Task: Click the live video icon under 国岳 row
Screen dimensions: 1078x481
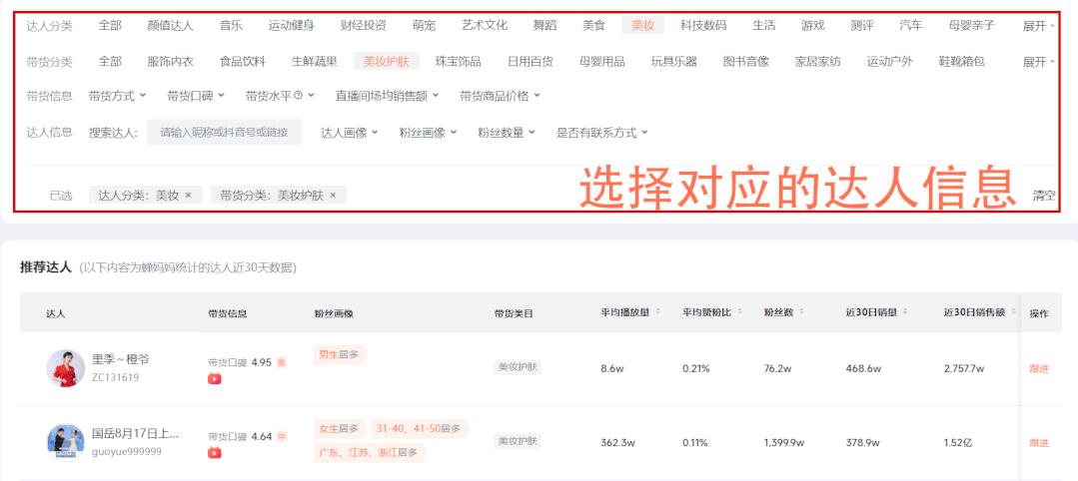Action: pyautogui.click(x=215, y=453)
